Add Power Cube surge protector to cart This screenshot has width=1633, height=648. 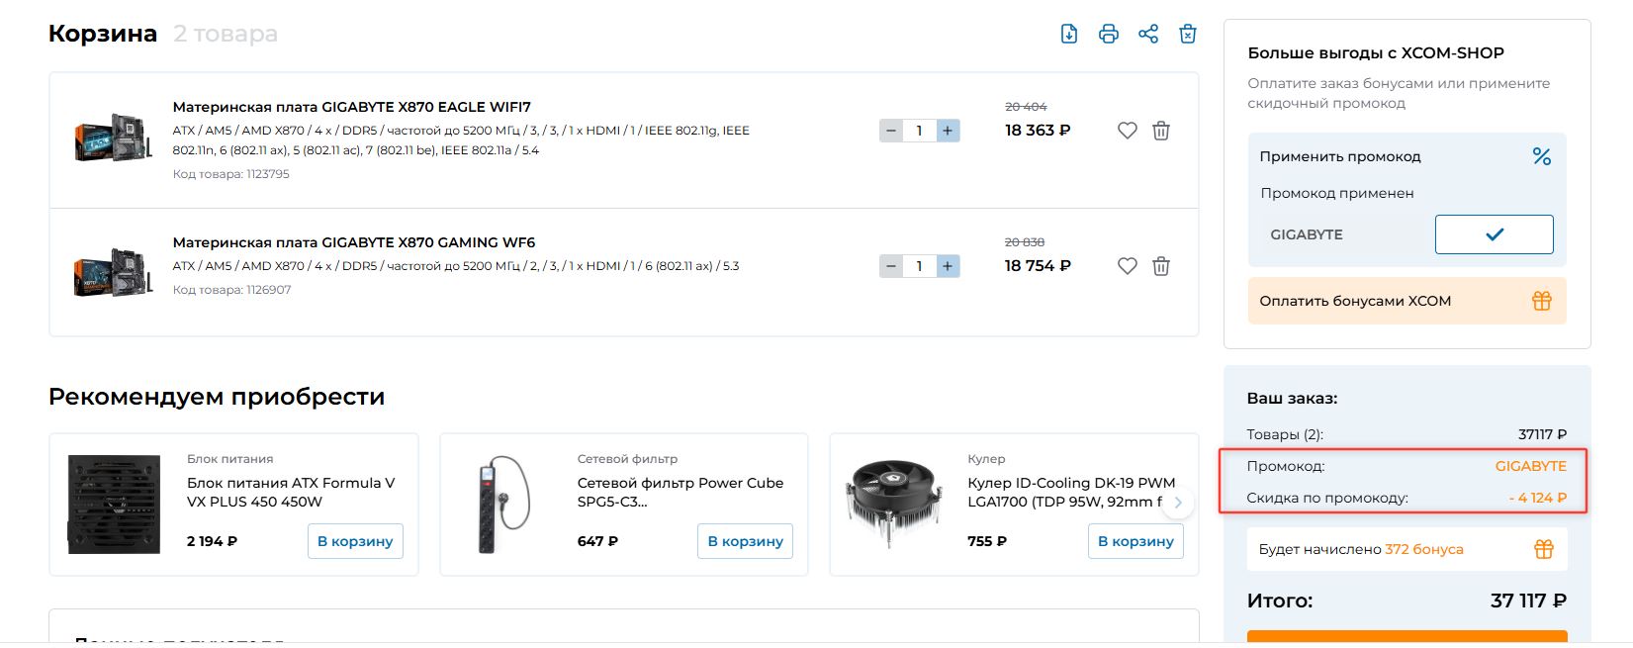pos(745,541)
